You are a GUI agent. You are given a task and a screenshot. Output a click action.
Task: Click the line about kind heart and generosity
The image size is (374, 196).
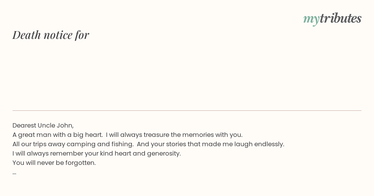[97, 154]
